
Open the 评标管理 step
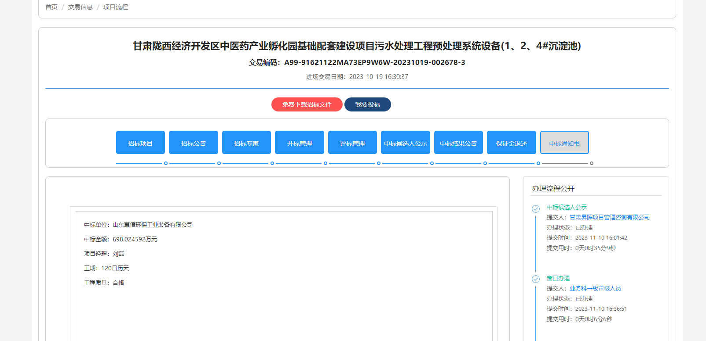352,143
